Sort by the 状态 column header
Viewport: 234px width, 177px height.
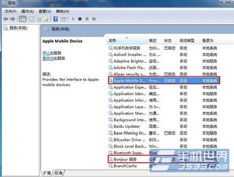pyautogui.click(x=170, y=40)
